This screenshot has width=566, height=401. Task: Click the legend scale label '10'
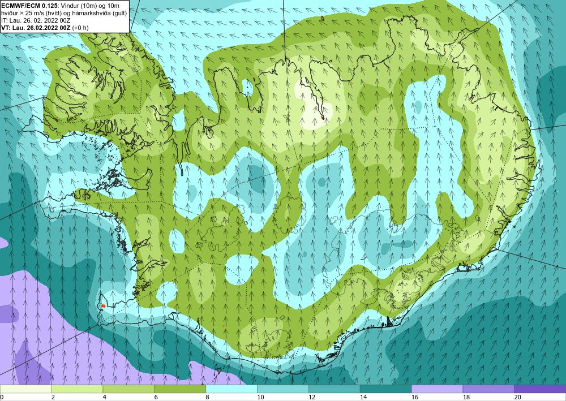pyautogui.click(x=260, y=398)
